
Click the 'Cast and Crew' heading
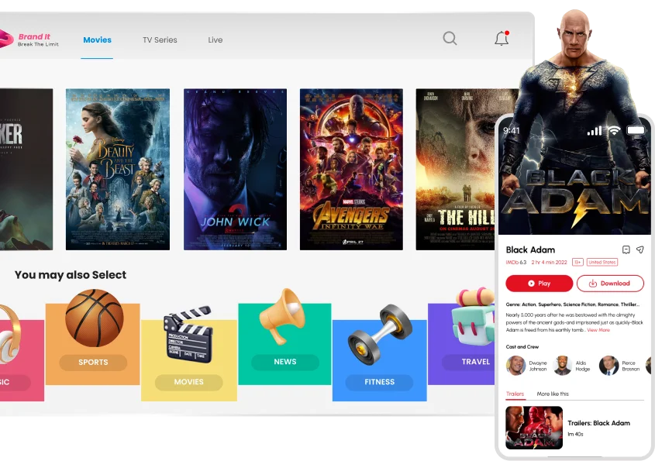point(522,346)
